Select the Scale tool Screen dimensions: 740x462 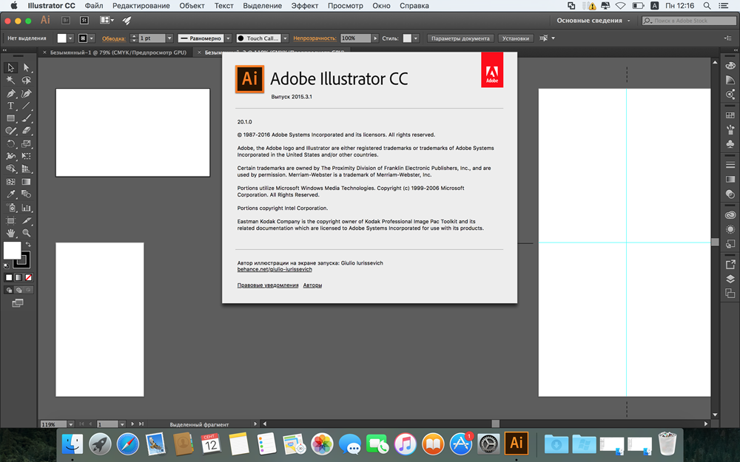coord(27,144)
